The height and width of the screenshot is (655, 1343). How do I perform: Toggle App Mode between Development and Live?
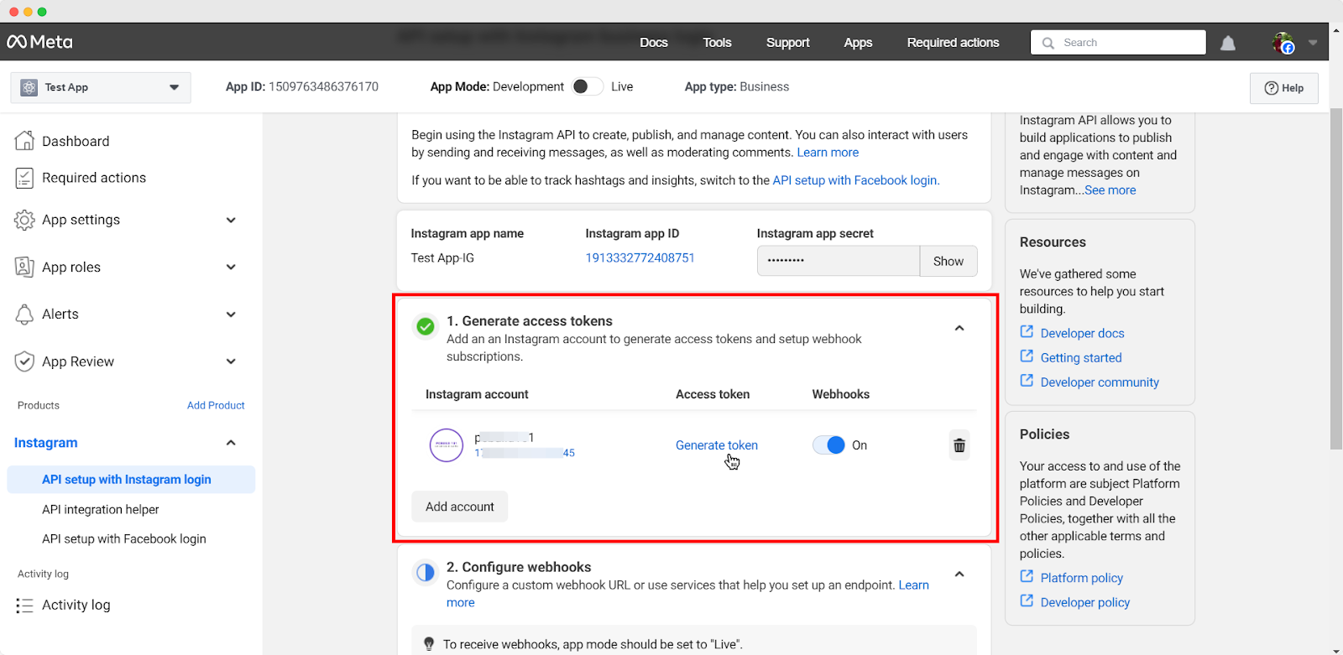[x=587, y=86]
